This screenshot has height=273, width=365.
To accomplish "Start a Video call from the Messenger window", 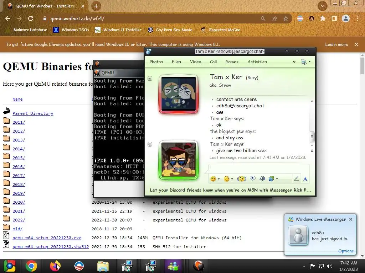I will (x=196, y=62).
